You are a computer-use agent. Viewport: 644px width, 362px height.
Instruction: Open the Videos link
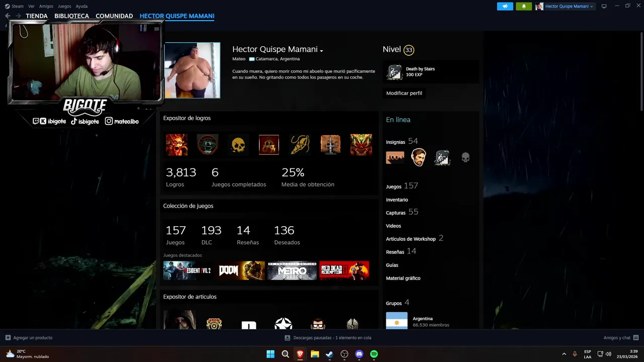point(393,226)
